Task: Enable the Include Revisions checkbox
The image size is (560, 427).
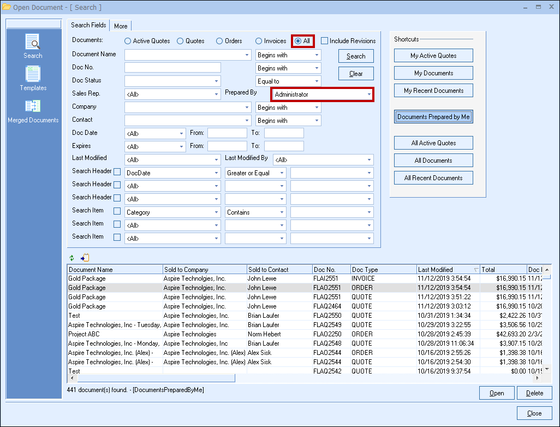Action: [324, 41]
